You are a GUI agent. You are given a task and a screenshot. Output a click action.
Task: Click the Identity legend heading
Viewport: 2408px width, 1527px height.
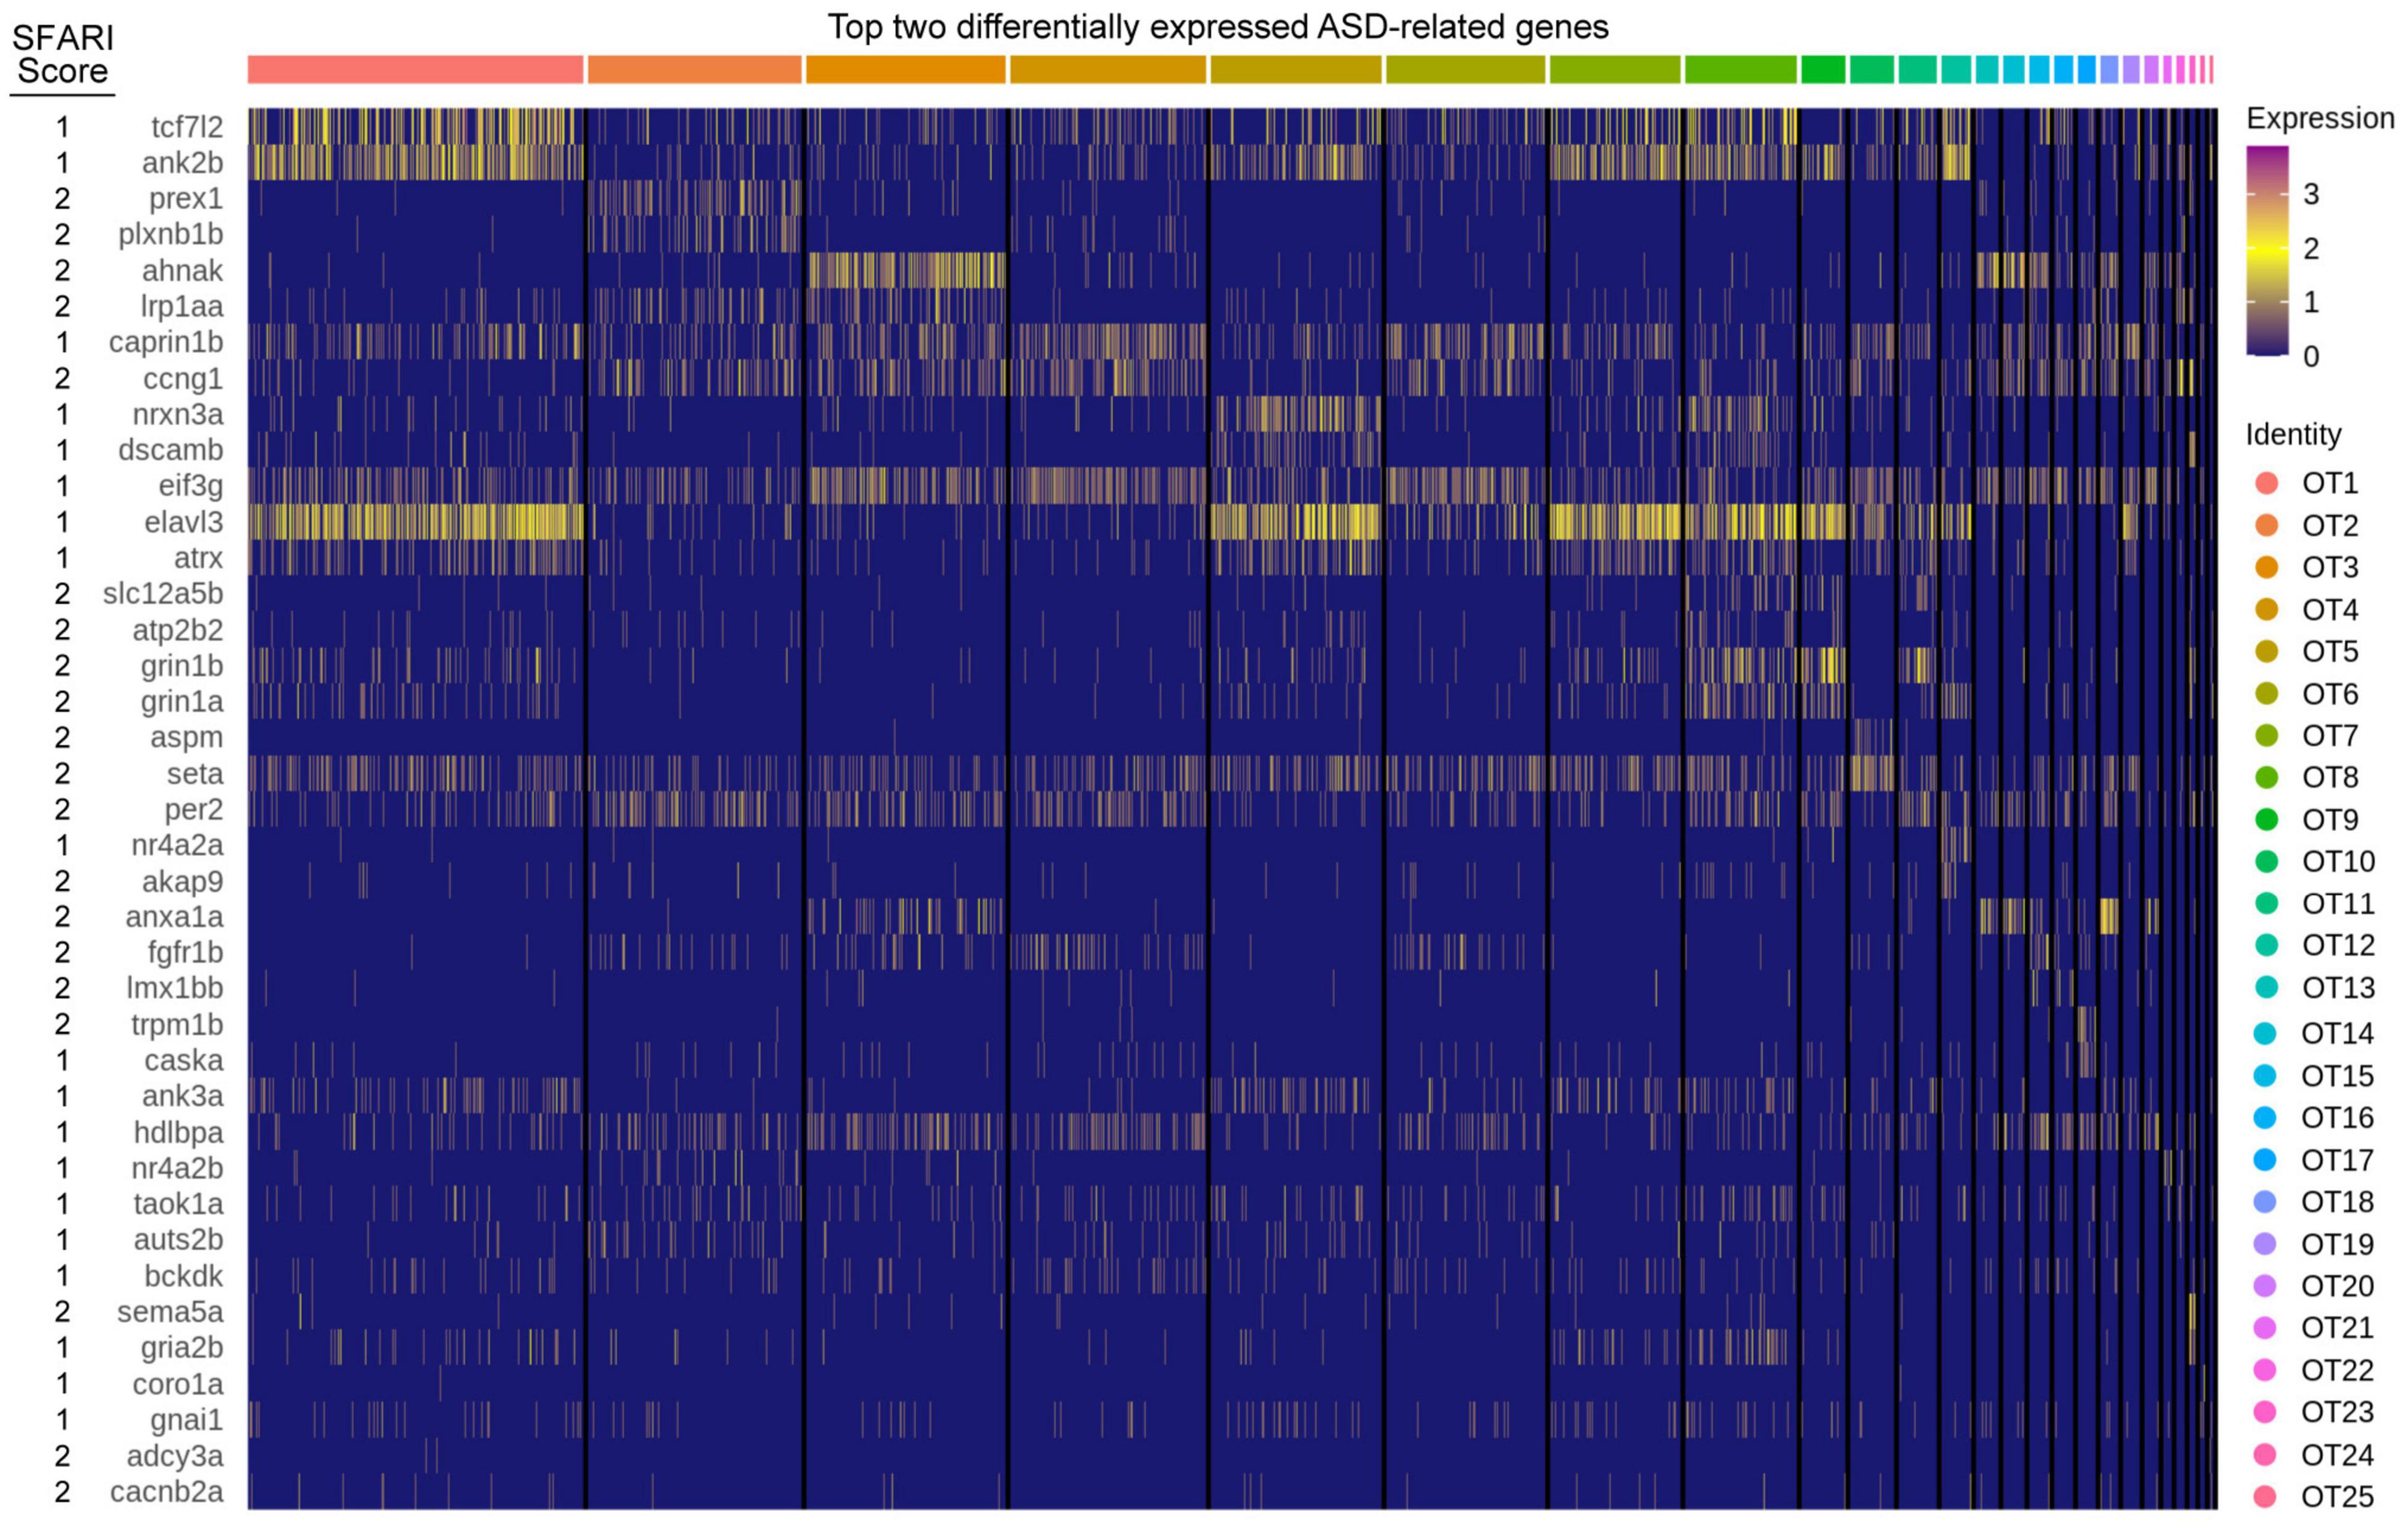point(2293,434)
